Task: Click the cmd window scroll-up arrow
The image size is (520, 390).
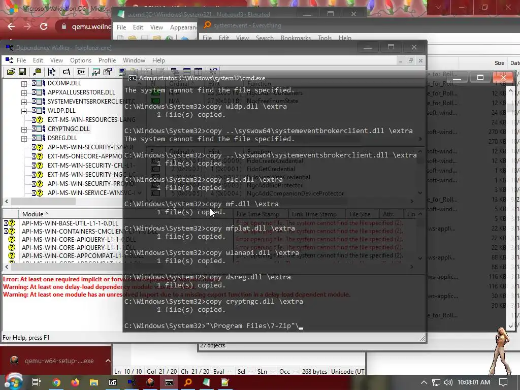Action: (511, 90)
